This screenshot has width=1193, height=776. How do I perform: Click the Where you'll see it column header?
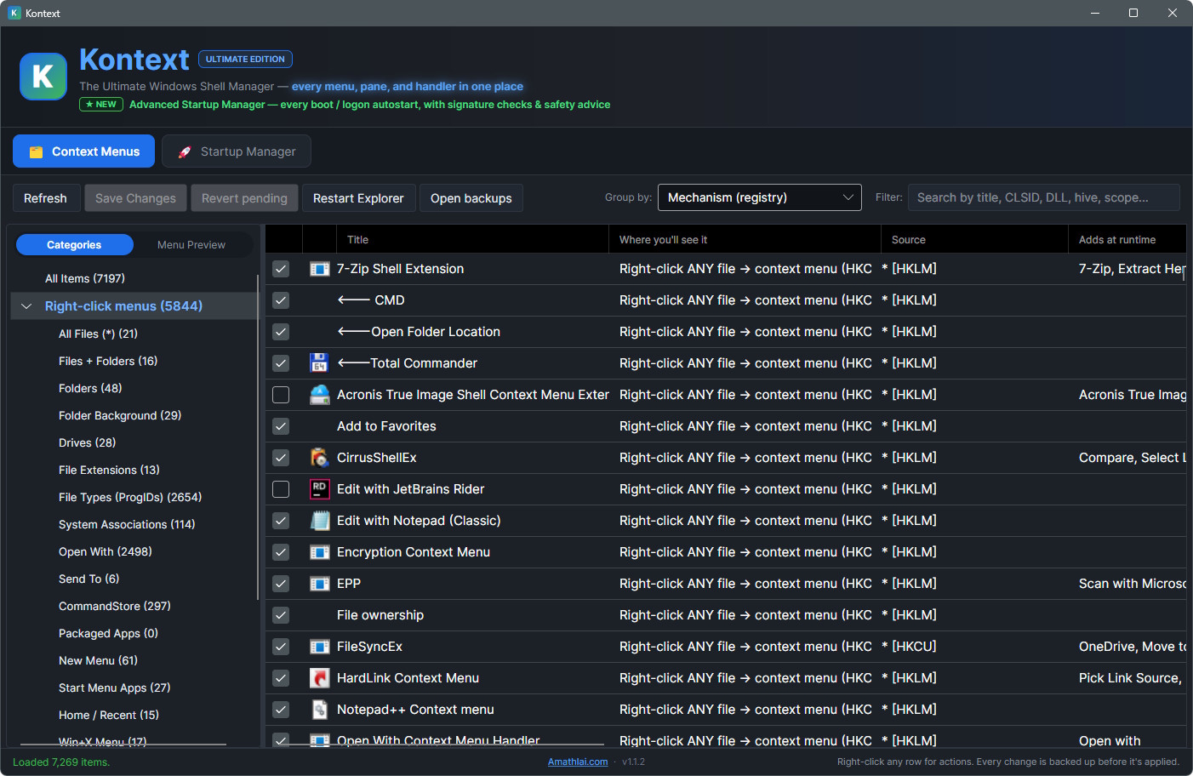tap(745, 240)
